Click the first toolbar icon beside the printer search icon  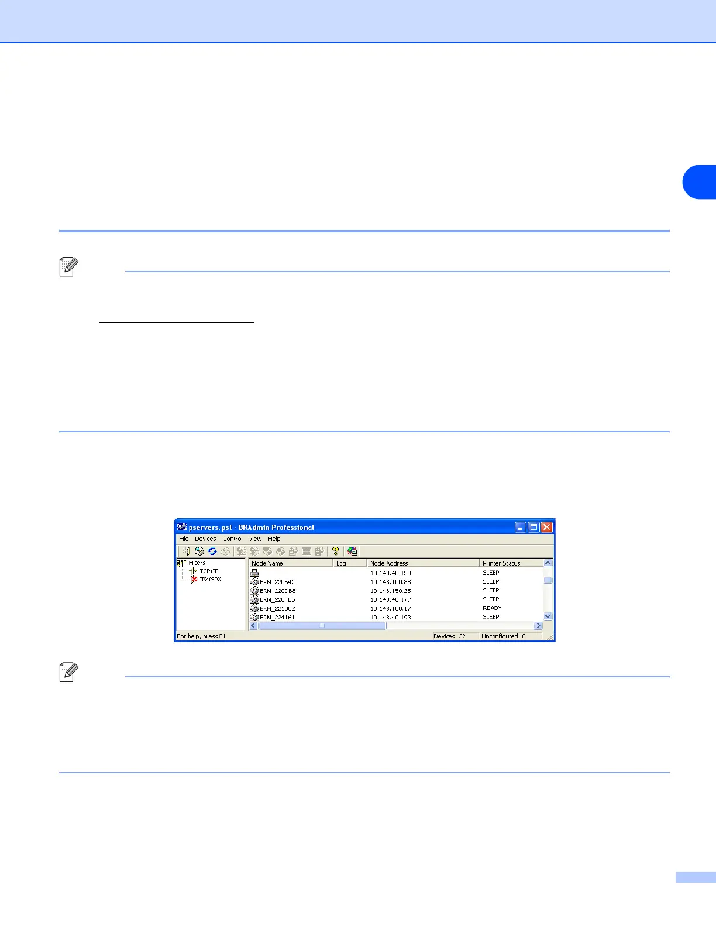pos(185,551)
